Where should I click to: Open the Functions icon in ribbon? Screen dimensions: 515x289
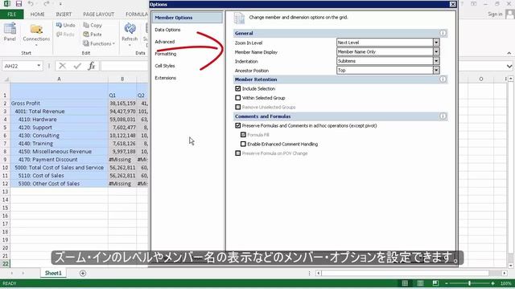pyautogui.click(x=86, y=43)
